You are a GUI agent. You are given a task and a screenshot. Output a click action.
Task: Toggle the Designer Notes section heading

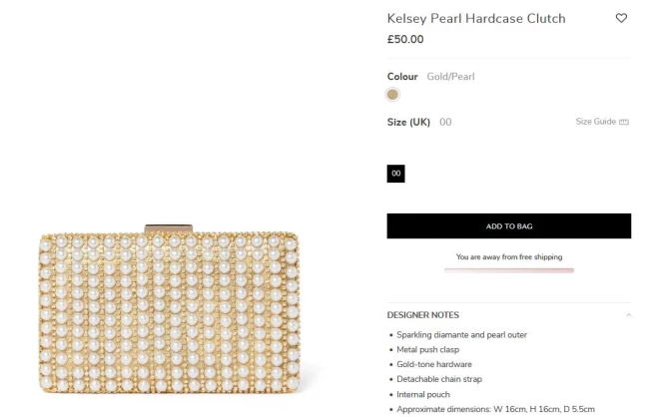423,315
